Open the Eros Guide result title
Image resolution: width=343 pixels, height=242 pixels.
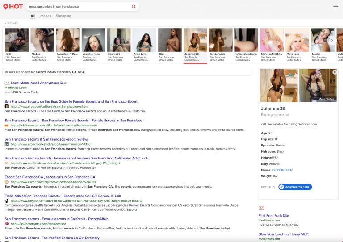(x=71, y=101)
